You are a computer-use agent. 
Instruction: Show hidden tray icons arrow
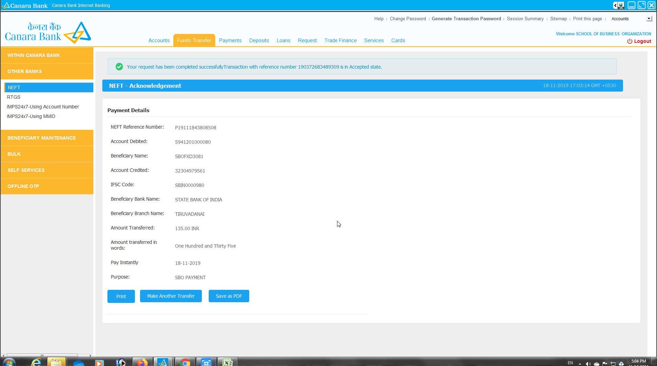[x=580, y=364]
